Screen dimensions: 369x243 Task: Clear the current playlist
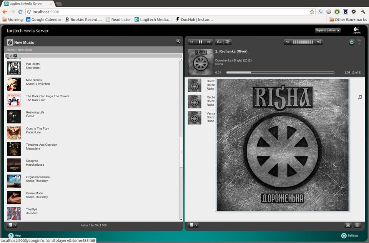pyautogui.click(x=357, y=225)
